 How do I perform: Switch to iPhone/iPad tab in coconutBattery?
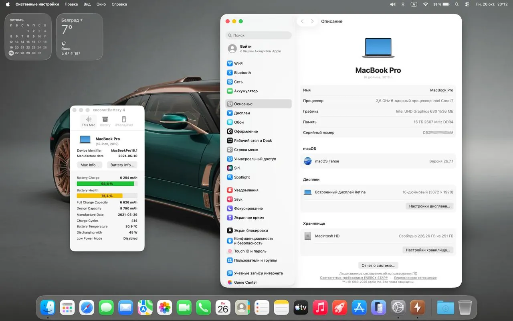coord(124,121)
